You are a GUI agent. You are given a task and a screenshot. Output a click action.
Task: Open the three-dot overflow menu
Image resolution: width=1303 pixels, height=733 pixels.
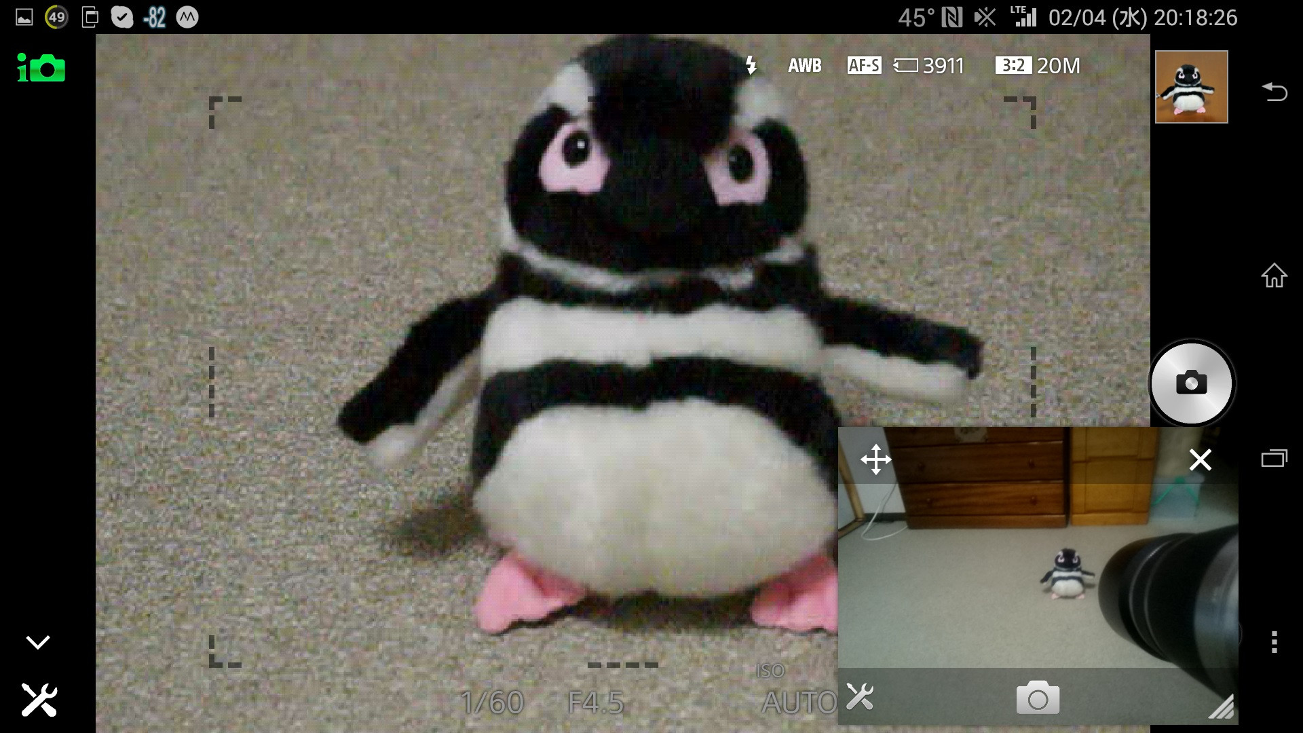tap(1274, 641)
